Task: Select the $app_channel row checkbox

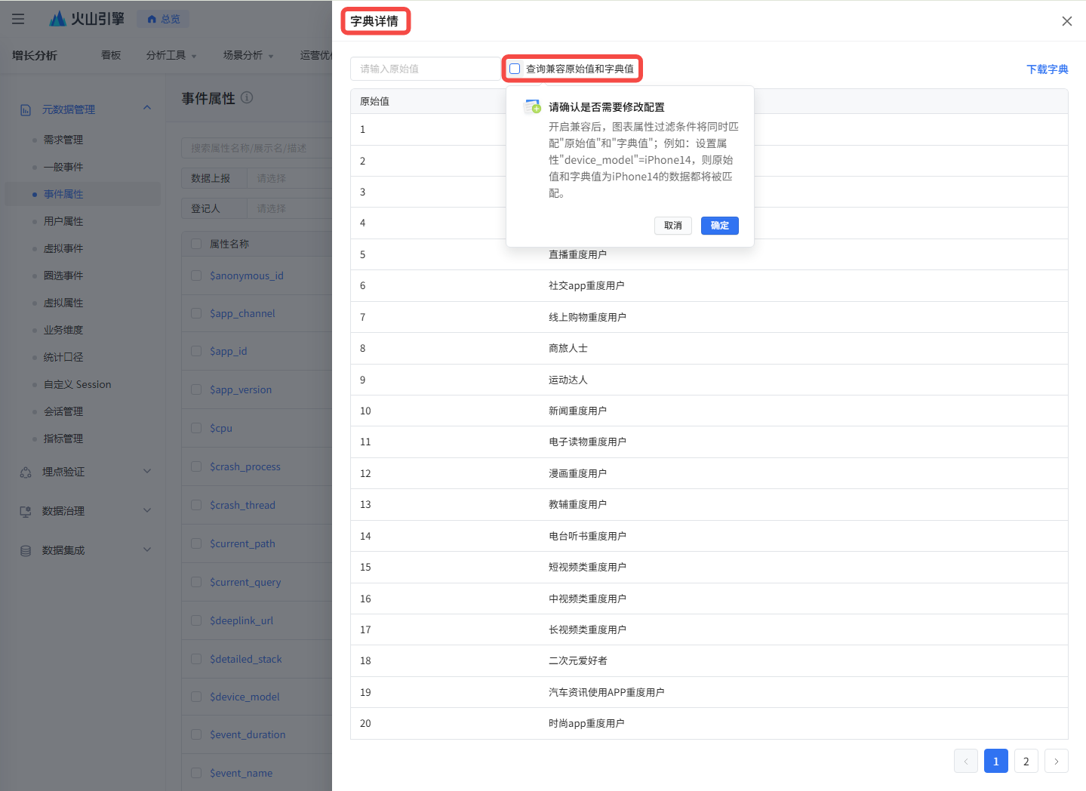Action: click(196, 313)
